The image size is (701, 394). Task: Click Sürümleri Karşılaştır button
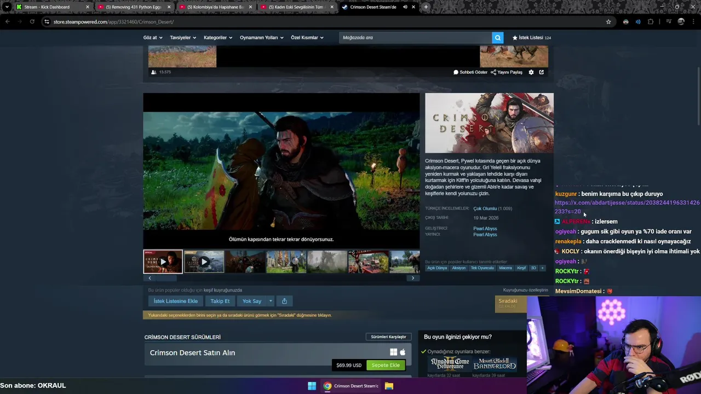388,337
